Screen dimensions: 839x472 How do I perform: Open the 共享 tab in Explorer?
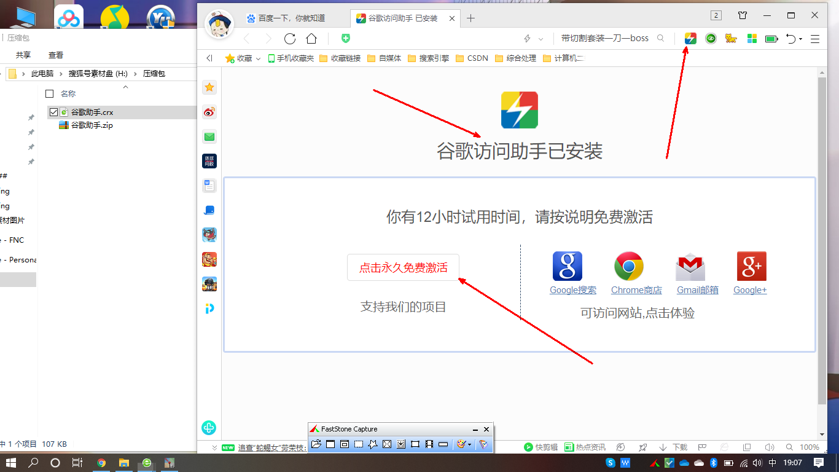[23, 55]
